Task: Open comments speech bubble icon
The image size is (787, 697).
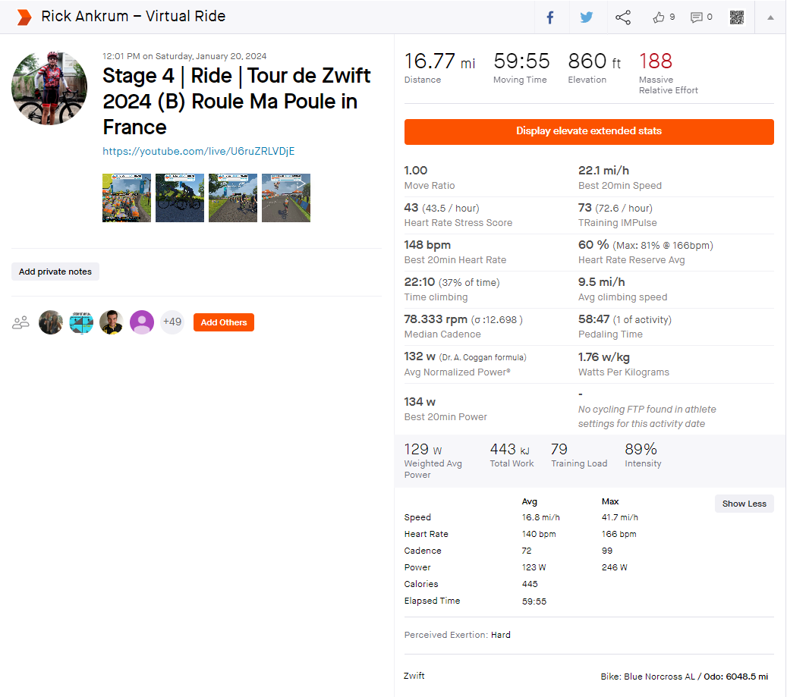Action: (x=696, y=17)
